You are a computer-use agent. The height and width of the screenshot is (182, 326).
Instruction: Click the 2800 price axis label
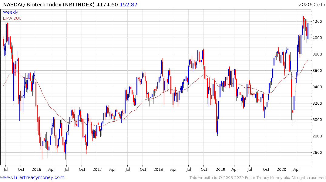tap(317, 136)
